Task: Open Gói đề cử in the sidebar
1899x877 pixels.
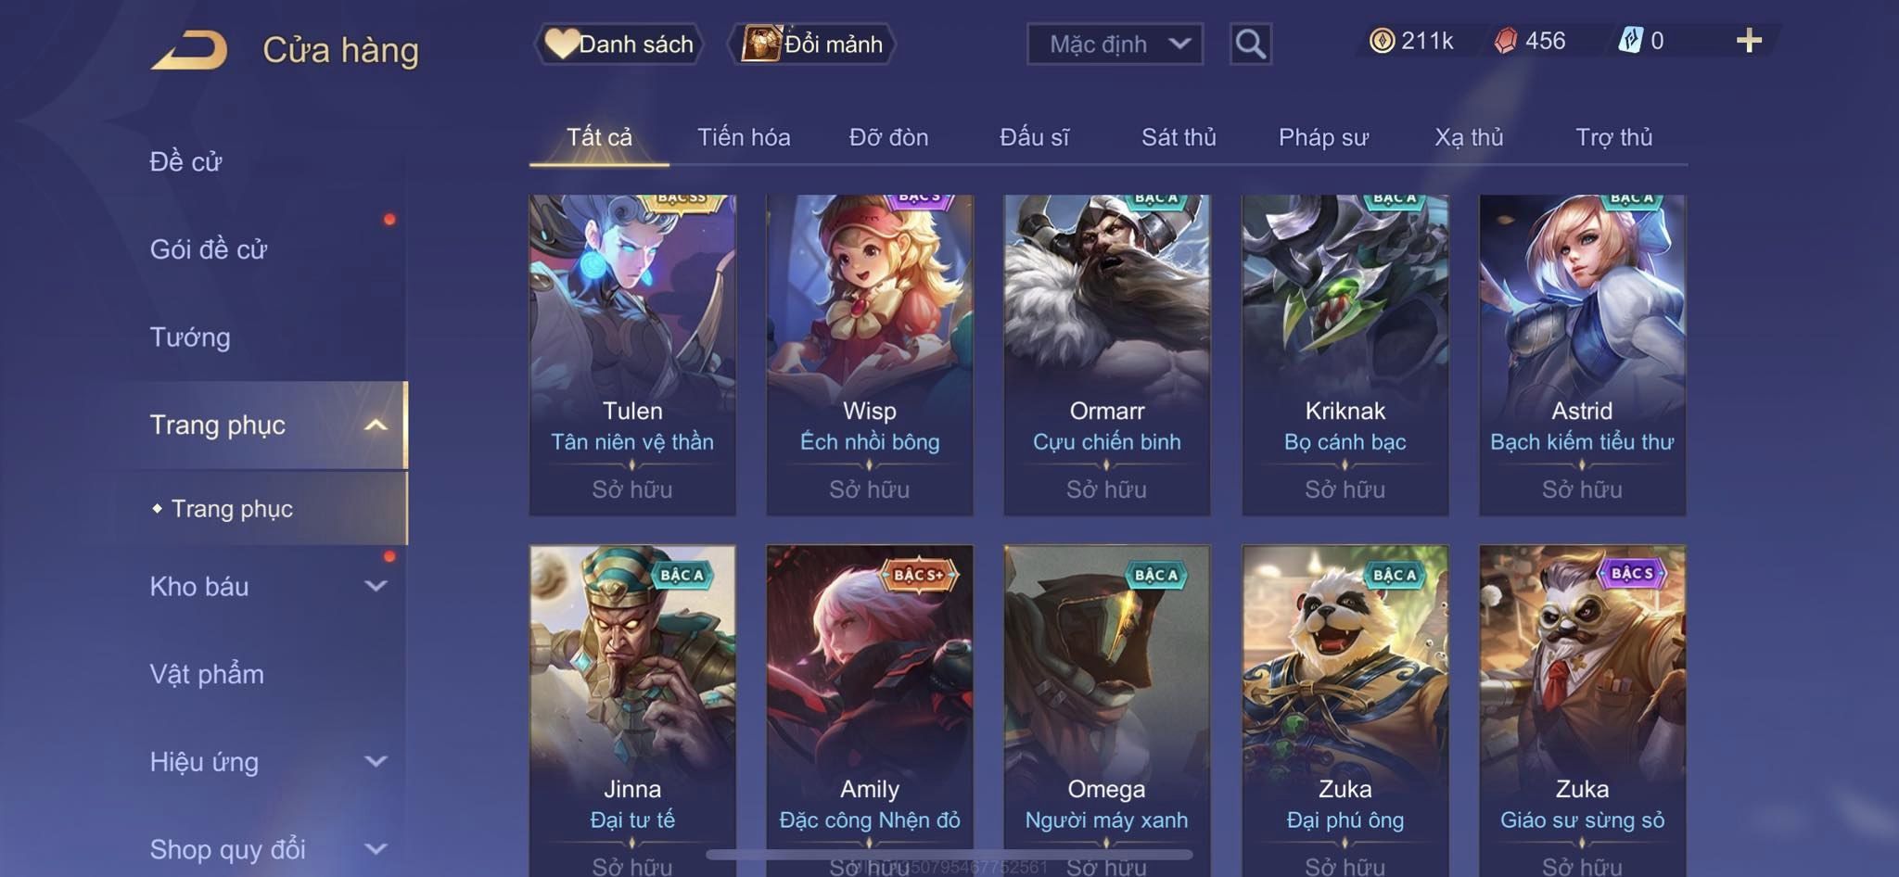Action: coord(209,249)
